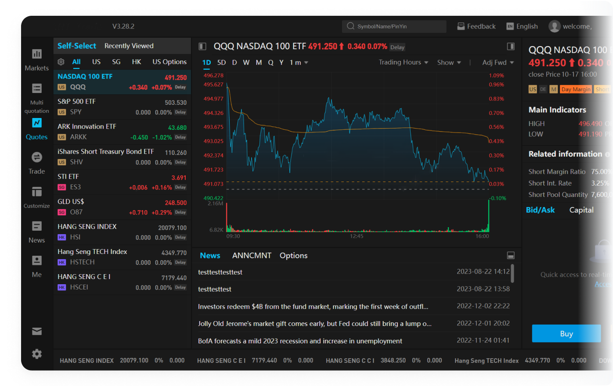Toggle chart left panel layout icon

[x=202, y=46]
